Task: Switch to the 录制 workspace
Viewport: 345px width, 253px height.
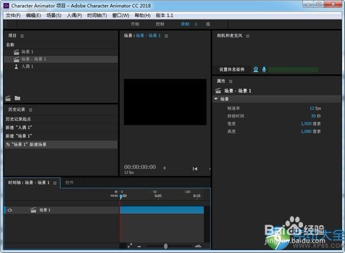Action: pyautogui.click(x=185, y=24)
